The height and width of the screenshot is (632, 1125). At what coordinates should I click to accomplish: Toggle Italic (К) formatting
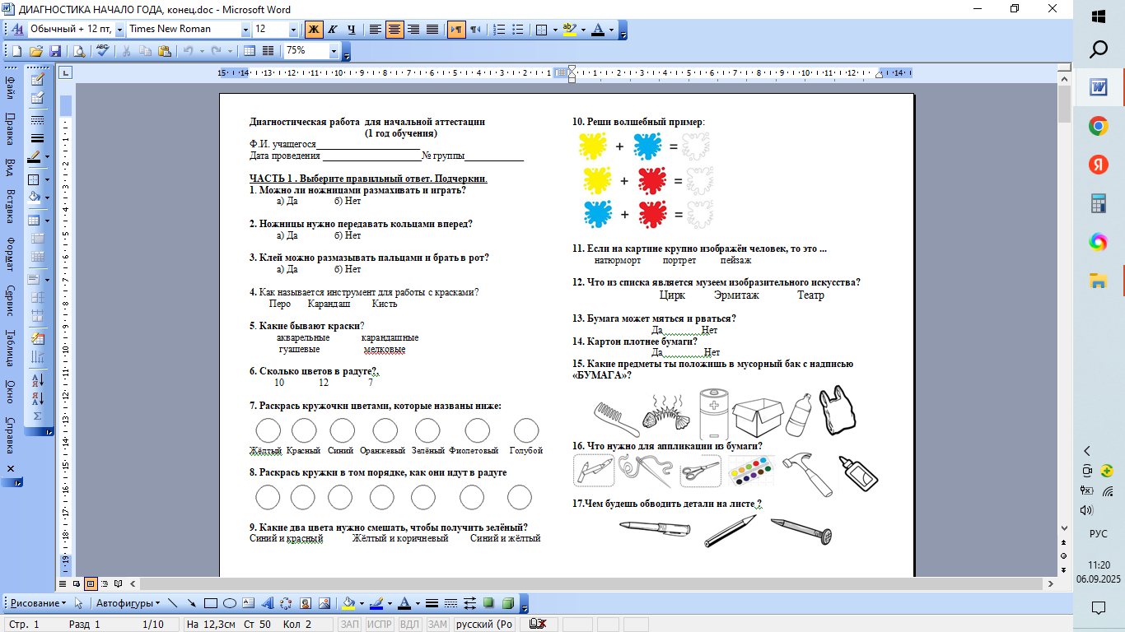coord(333,30)
